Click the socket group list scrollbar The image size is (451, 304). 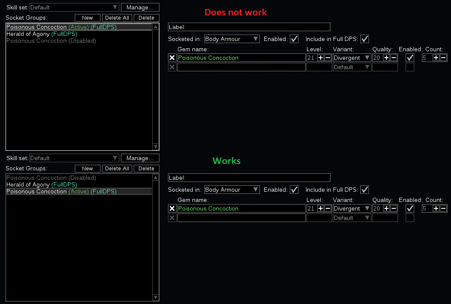pyautogui.click(x=156, y=85)
